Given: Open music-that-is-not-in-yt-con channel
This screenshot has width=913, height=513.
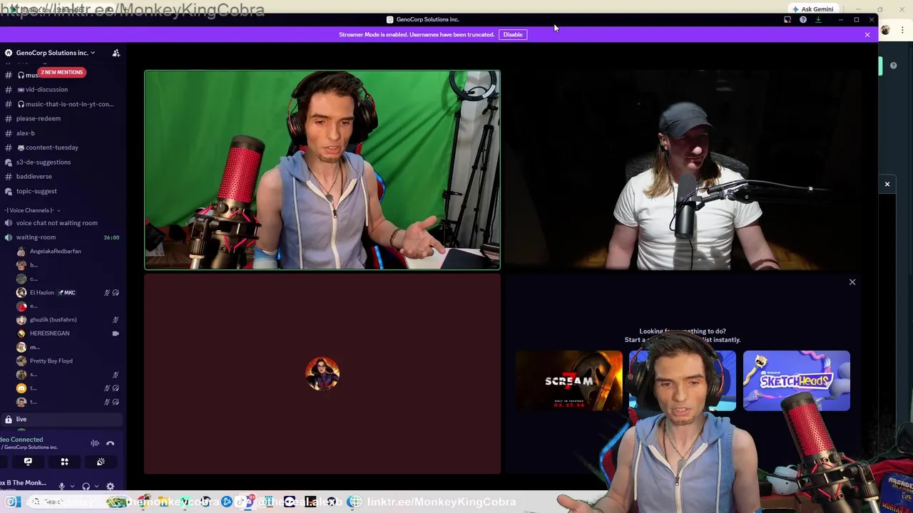Looking at the screenshot, I should click(62, 104).
